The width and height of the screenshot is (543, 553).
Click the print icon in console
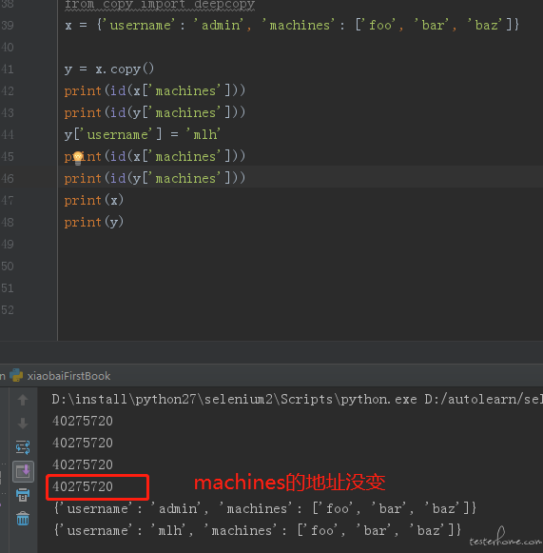pyautogui.click(x=23, y=495)
